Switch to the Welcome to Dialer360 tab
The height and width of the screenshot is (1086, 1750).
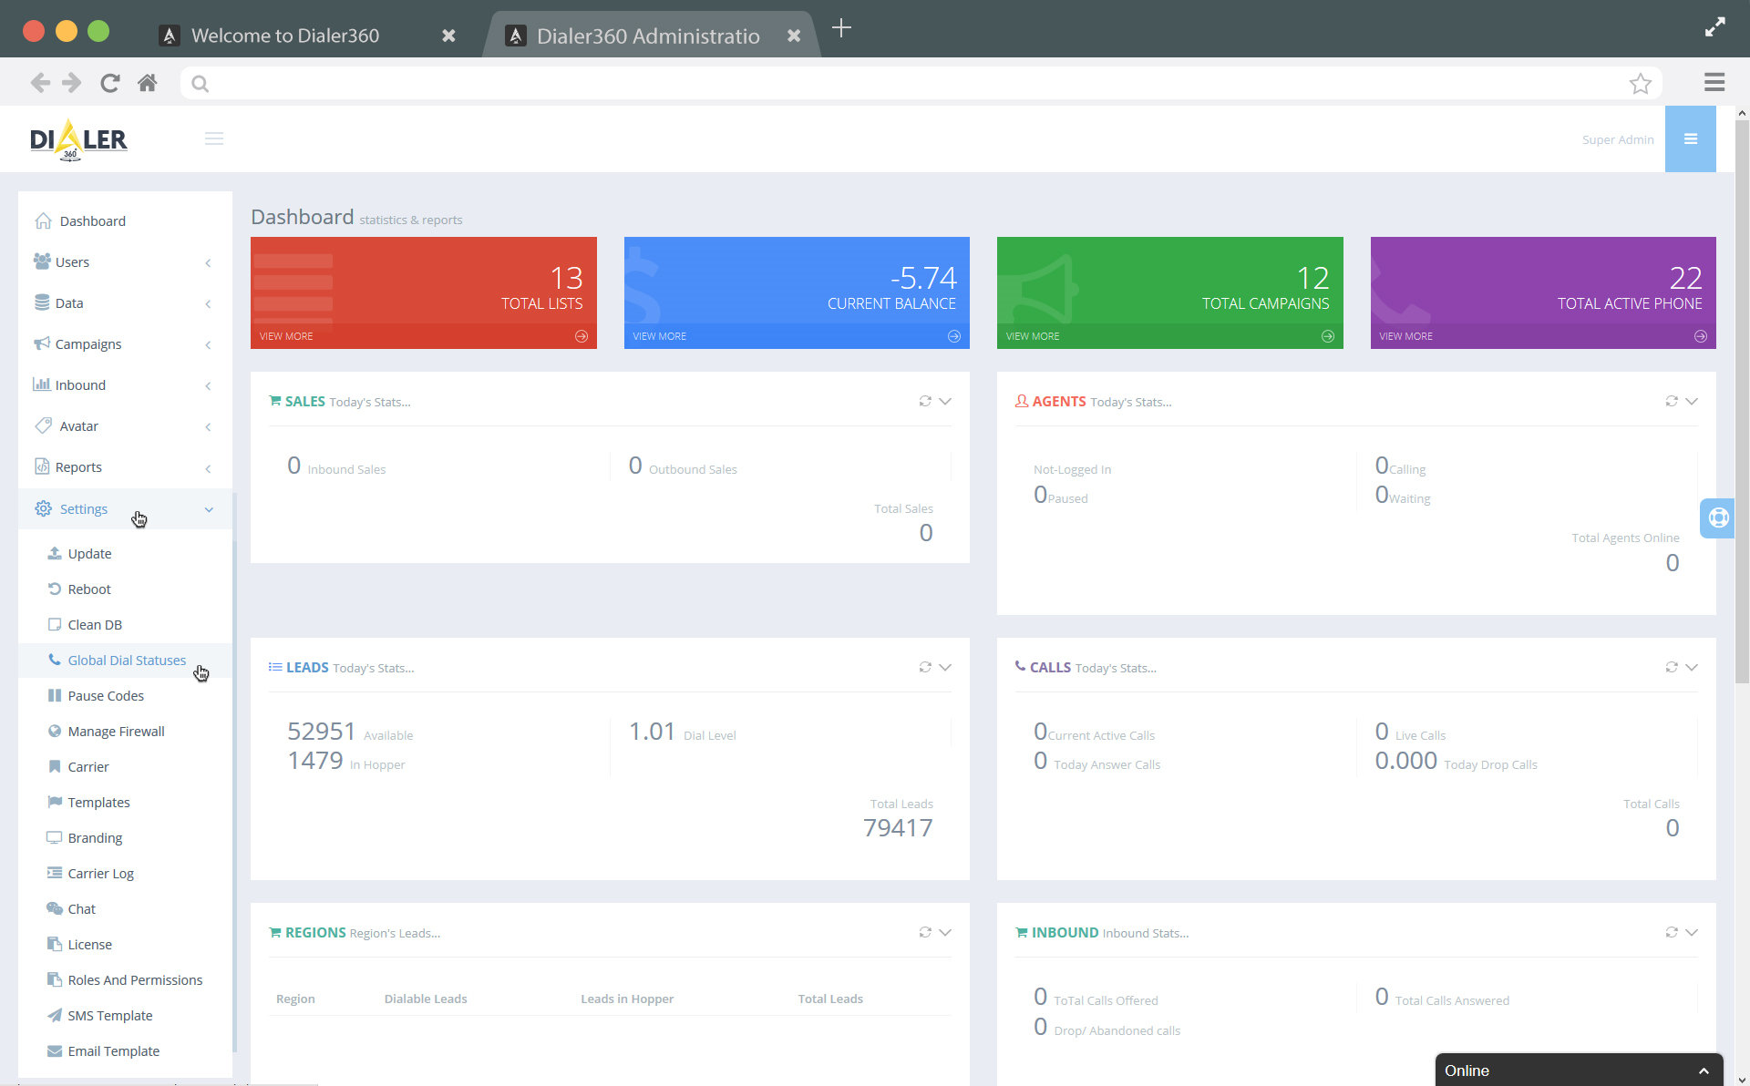point(284,36)
